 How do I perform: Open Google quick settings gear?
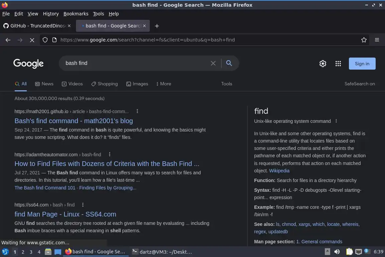323,64
